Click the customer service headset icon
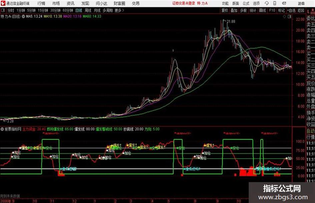Screen dimensions: 315x203 tap(267, 3)
